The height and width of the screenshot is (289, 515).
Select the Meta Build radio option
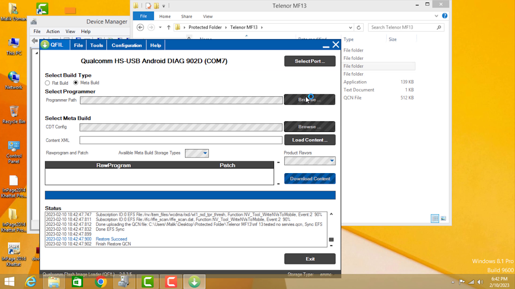(76, 83)
